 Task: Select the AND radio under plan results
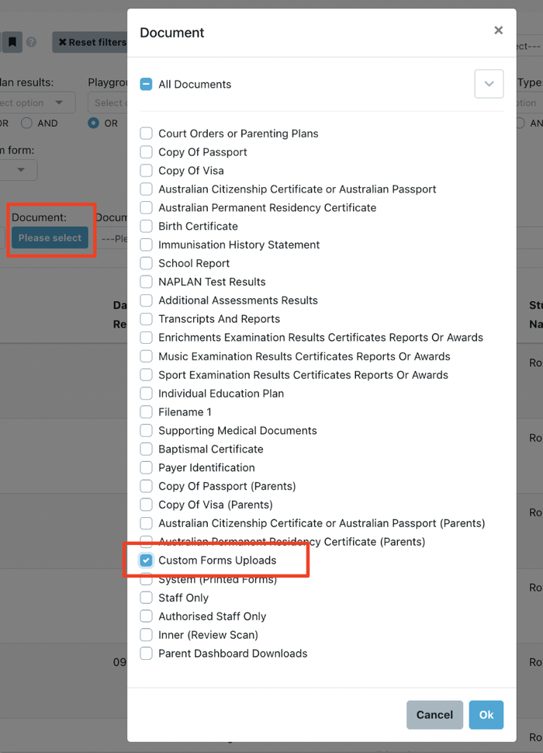(x=27, y=123)
